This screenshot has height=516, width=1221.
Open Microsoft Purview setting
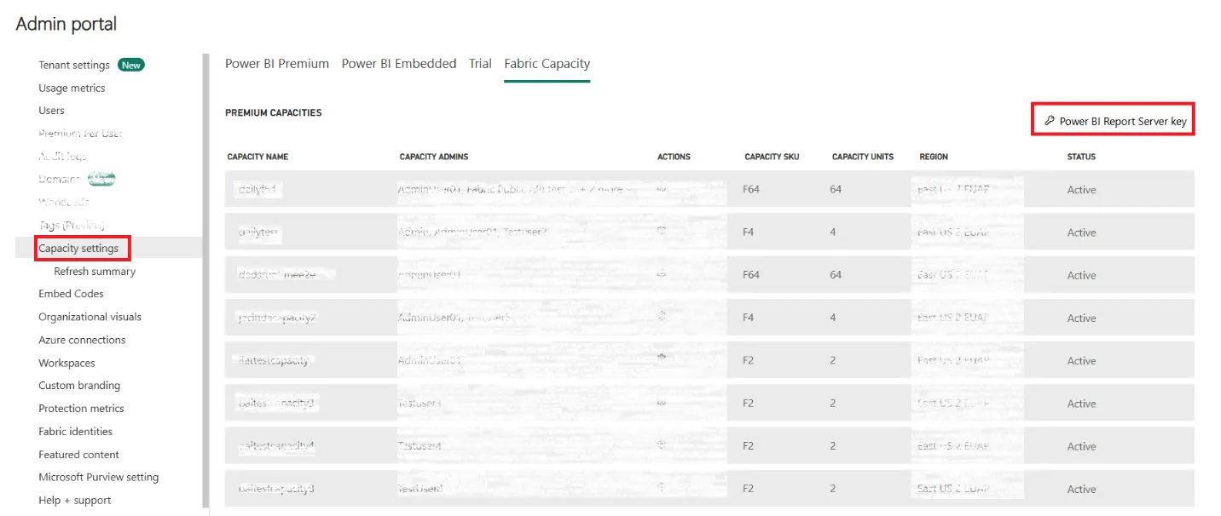coord(98,477)
